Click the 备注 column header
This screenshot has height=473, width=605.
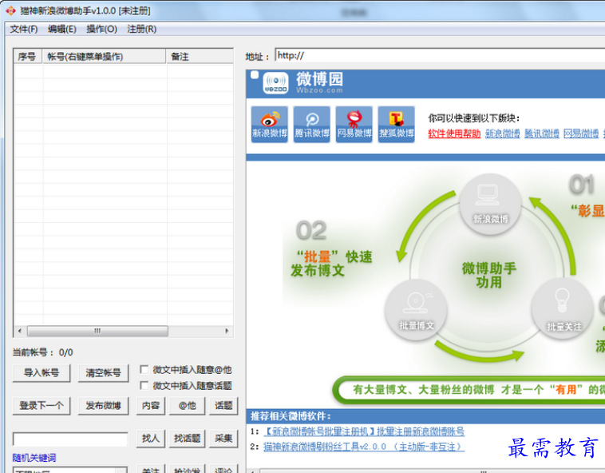click(x=200, y=57)
